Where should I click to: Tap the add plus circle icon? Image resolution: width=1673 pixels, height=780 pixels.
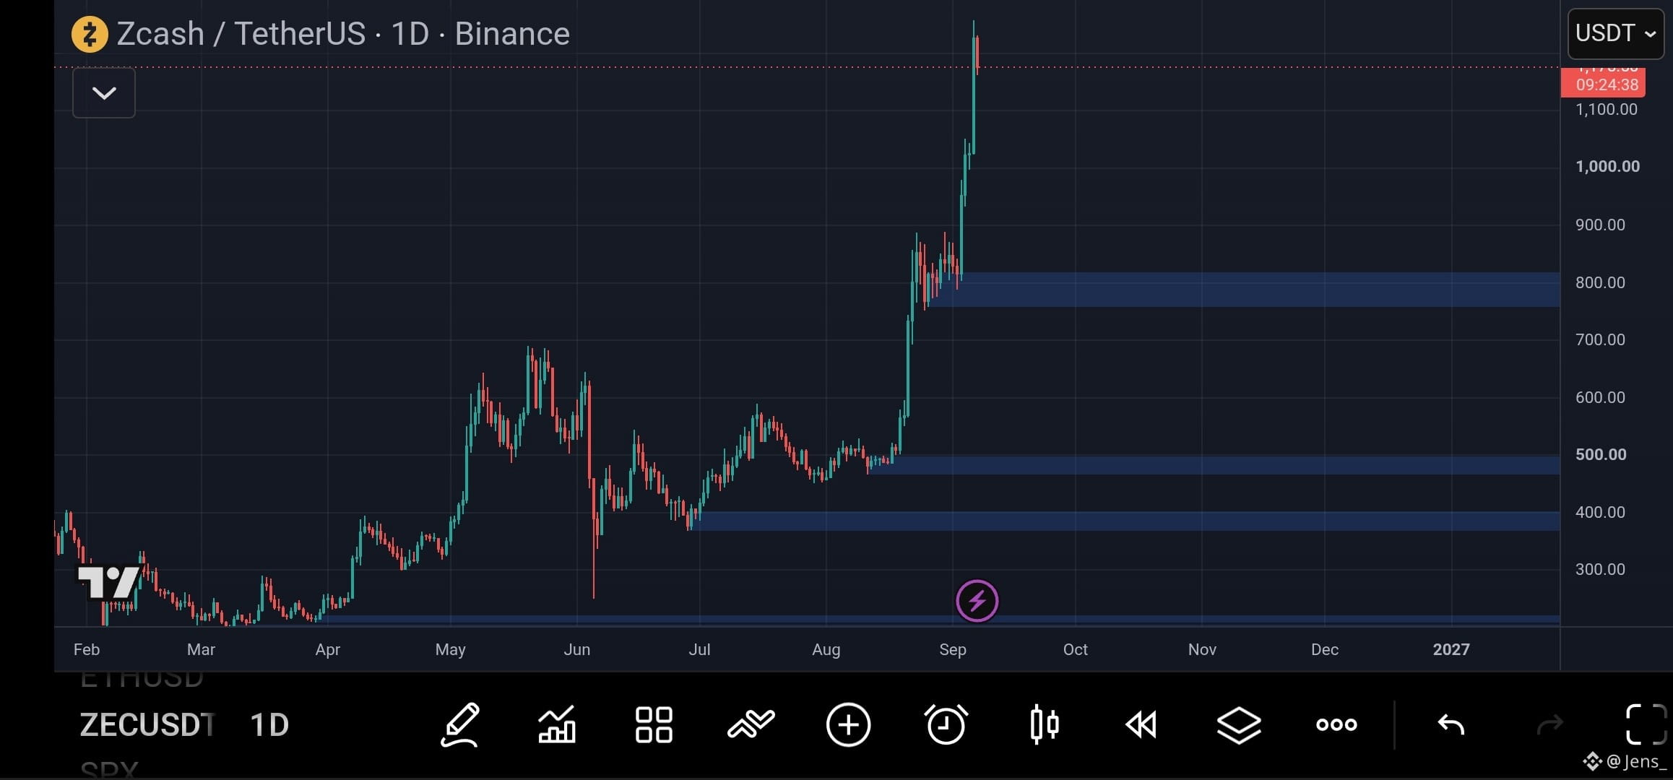click(x=848, y=724)
